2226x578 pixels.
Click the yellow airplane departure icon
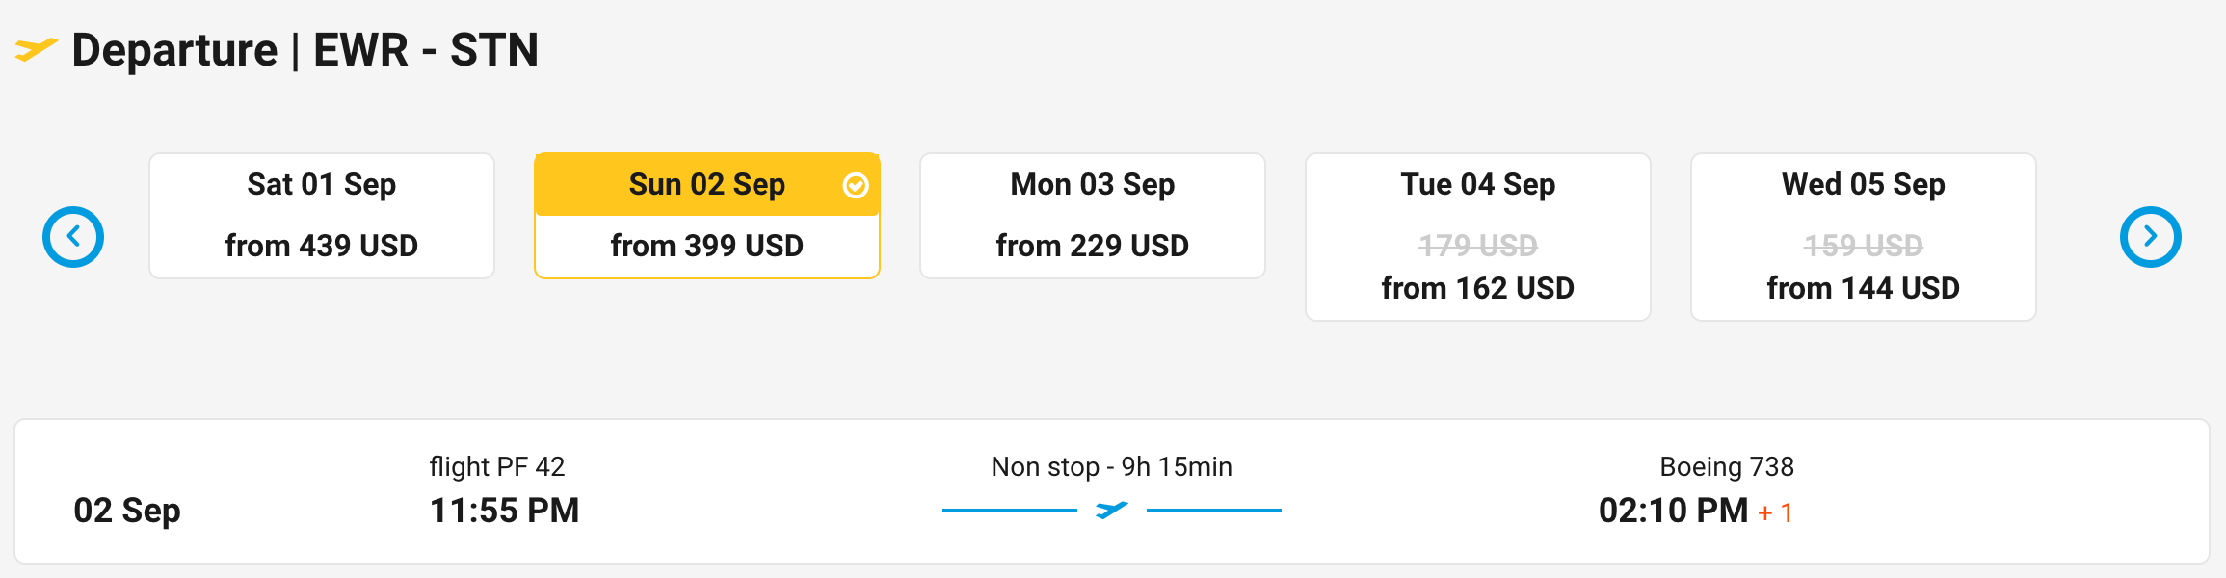36,49
